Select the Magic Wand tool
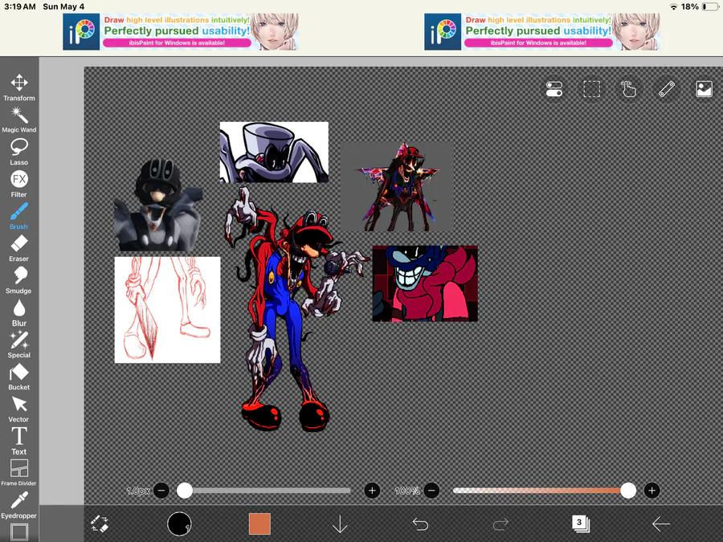723x542 pixels. tap(19, 120)
